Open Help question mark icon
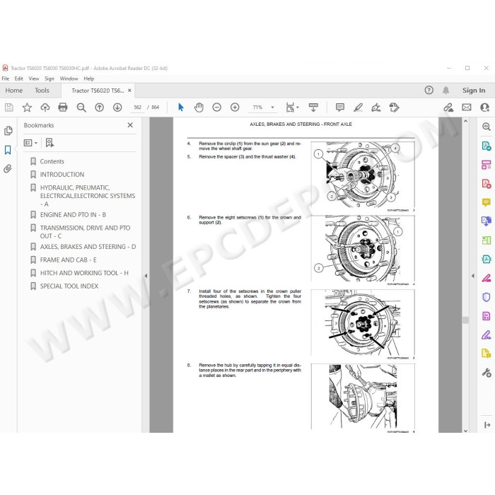Viewport: 495px width, 495px height. click(429, 91)
